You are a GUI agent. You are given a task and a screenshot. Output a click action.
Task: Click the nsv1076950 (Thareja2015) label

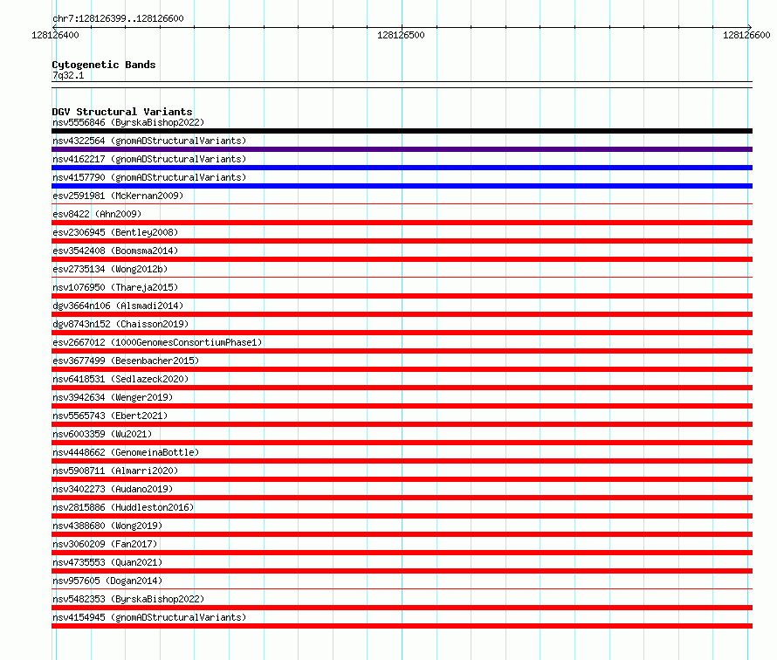point(115,287)
